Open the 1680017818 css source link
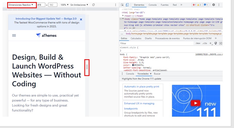Screen dimensions: 234x128 tap(209, 54)
